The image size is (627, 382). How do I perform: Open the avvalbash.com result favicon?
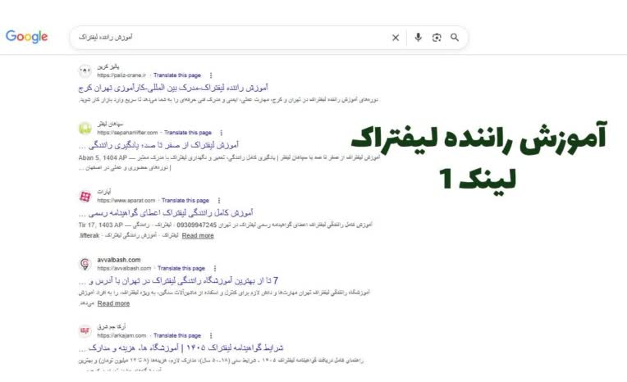[x=85, y=264]
